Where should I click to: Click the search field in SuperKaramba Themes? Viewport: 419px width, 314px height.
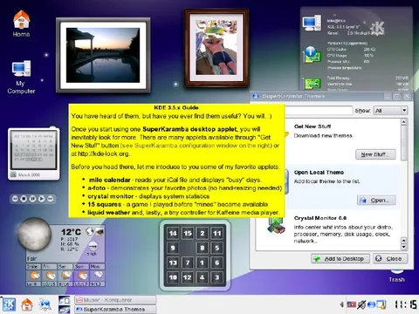319,111
